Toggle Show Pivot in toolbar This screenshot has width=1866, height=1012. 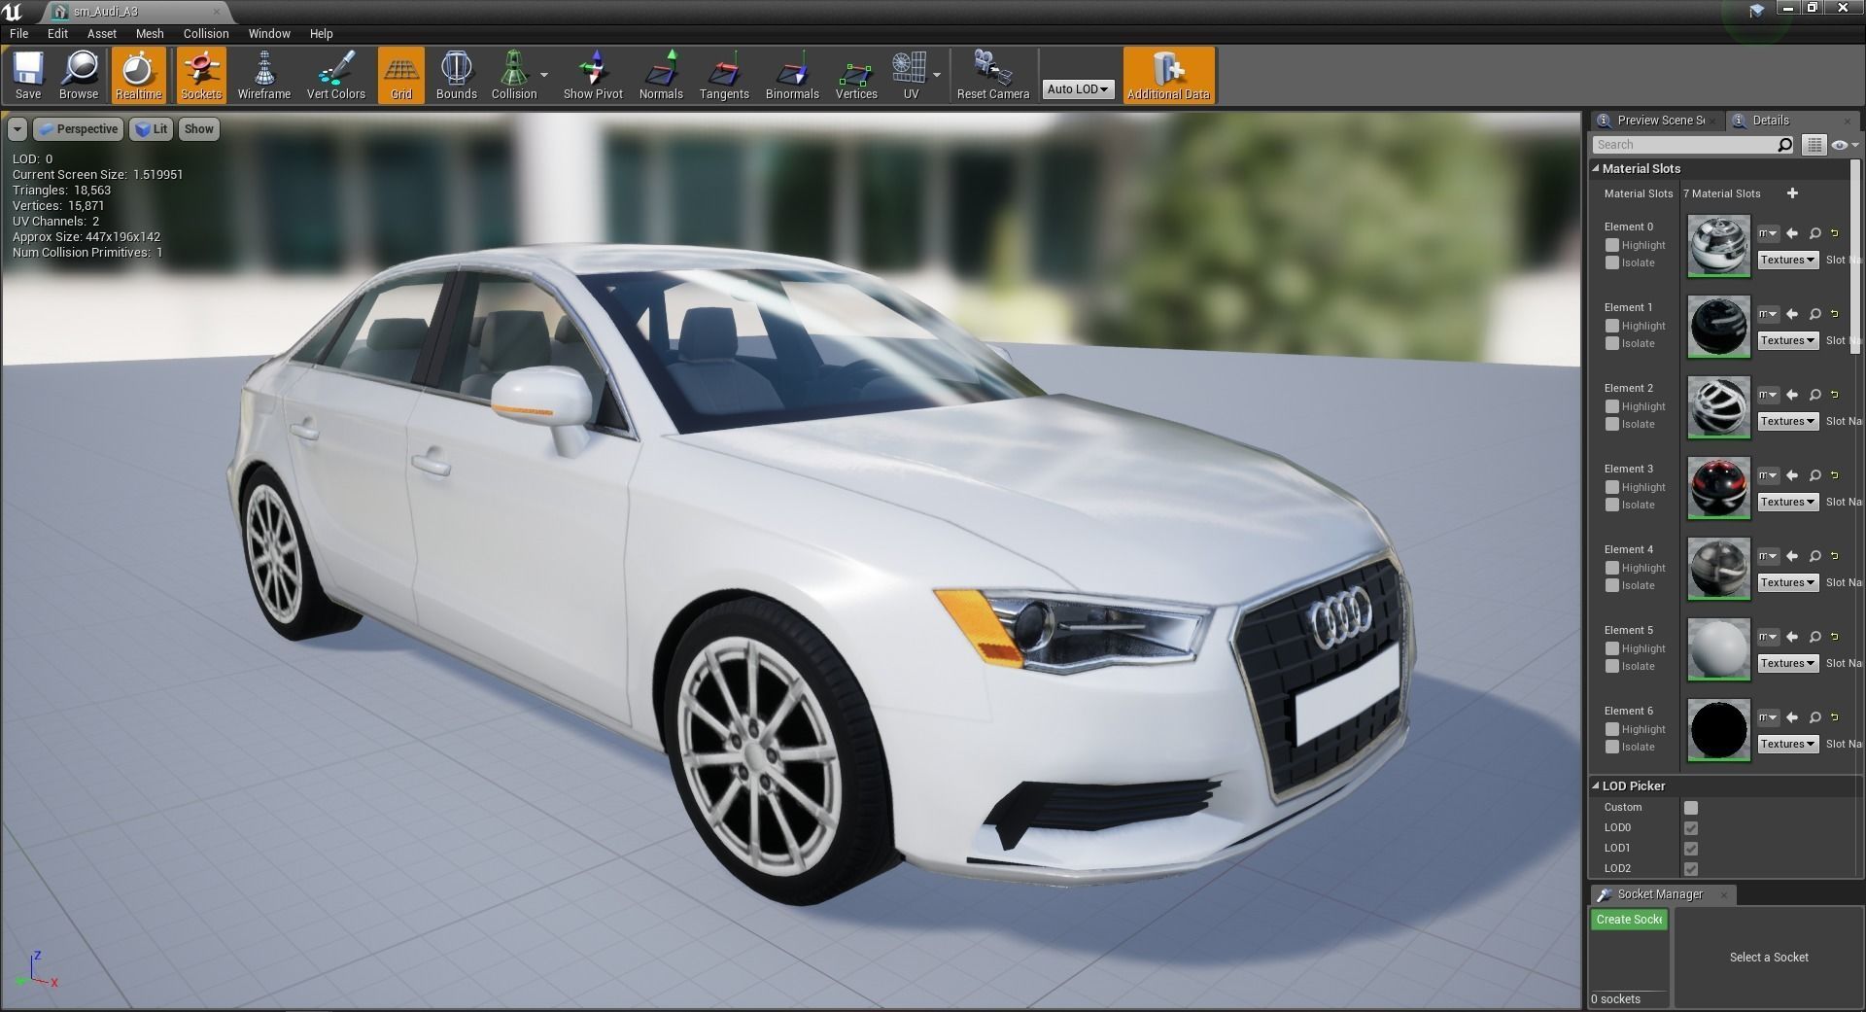[593, 76]
